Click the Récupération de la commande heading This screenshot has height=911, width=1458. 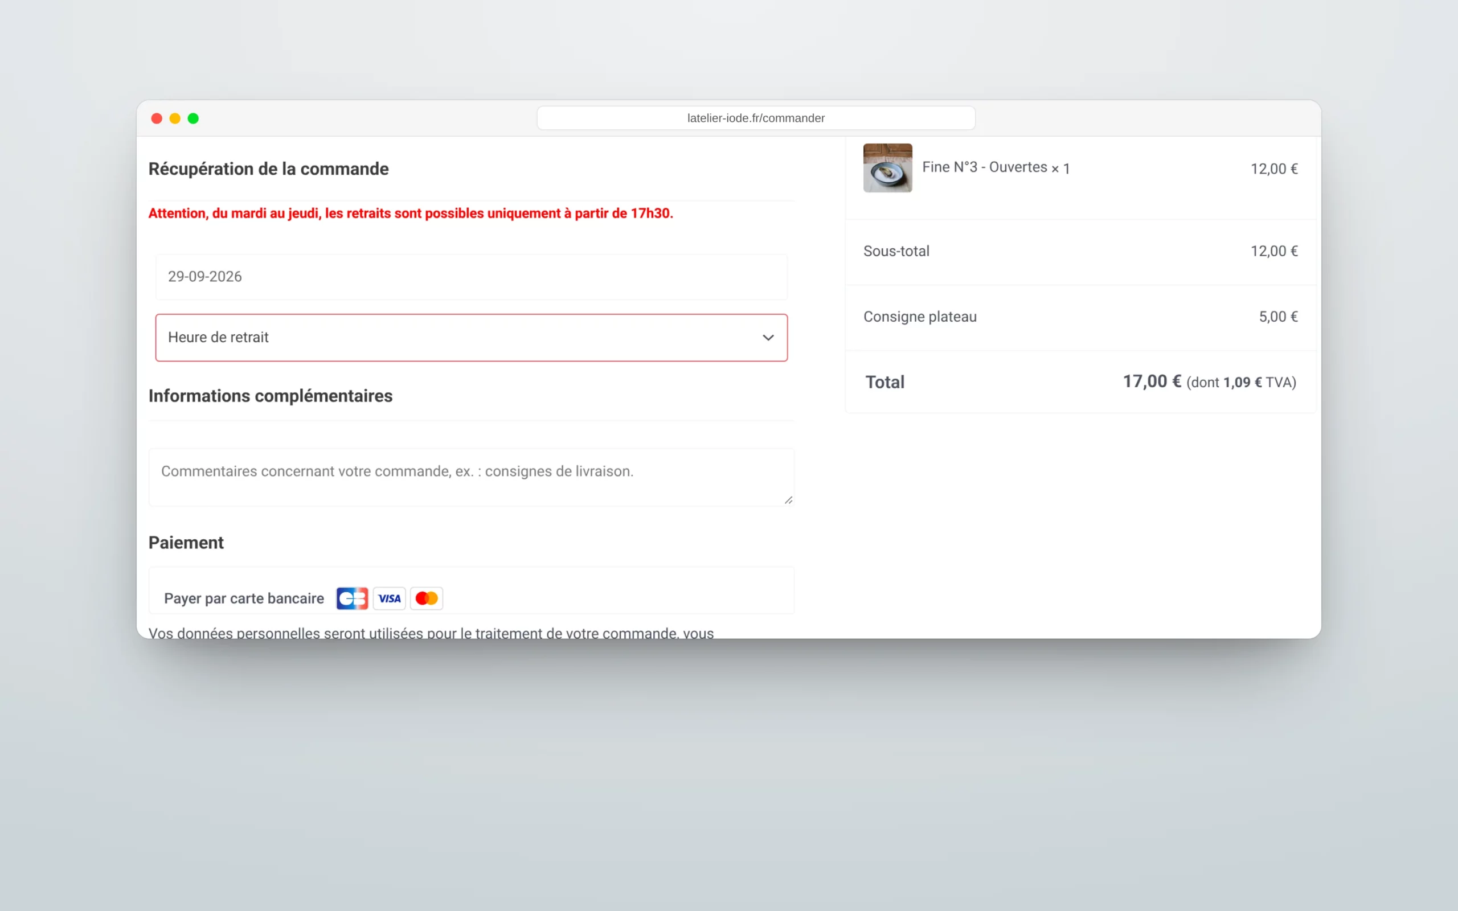pyautogui.click(x=268, y=169)
